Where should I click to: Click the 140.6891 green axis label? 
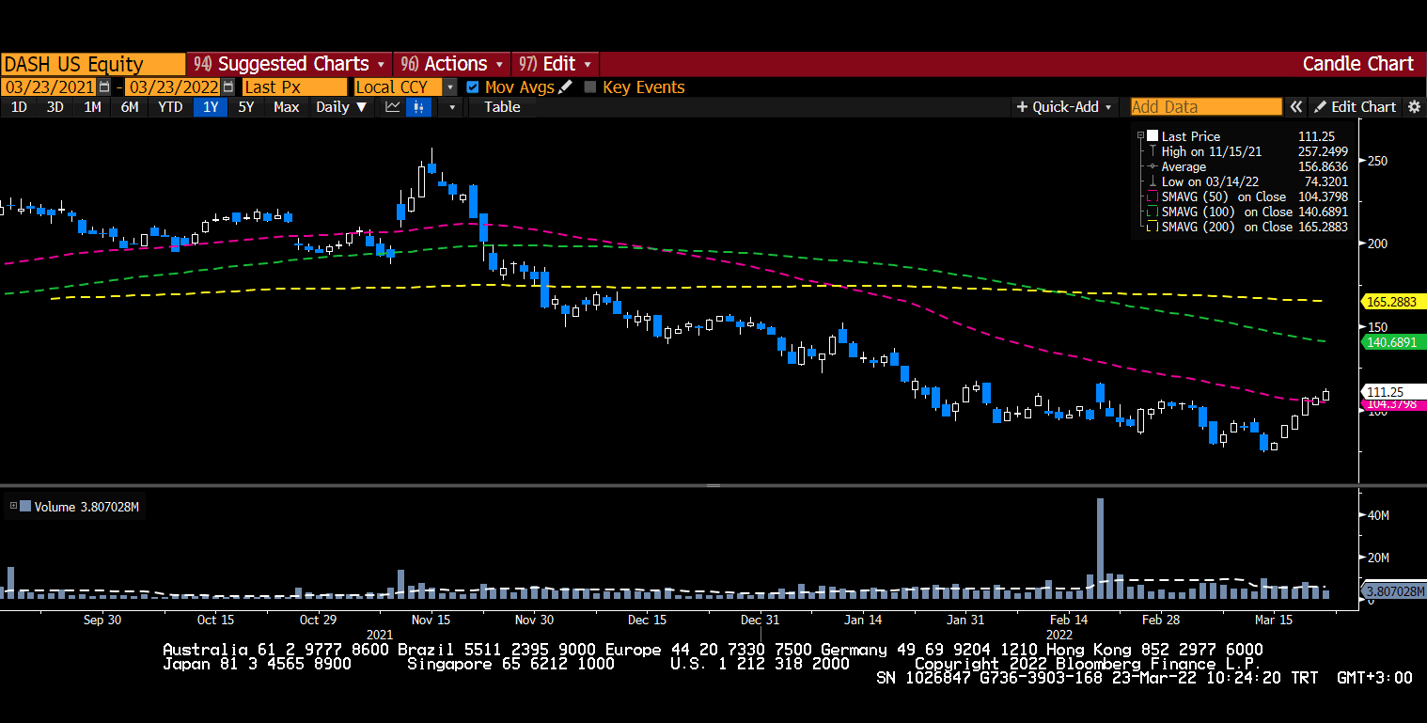click(1393, 342)
